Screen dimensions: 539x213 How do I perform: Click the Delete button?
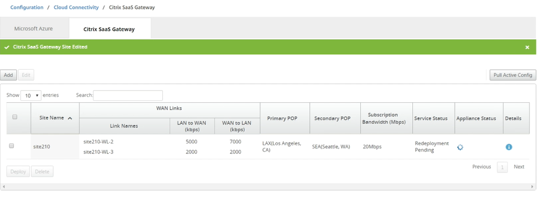pyautogui.click(x=42, y=172)
